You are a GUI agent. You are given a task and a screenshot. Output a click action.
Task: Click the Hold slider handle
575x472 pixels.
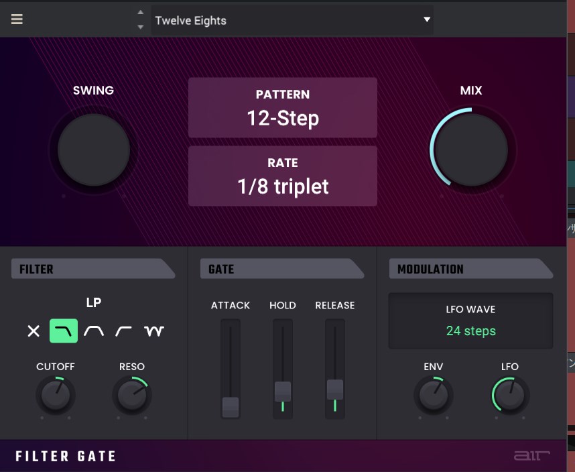coord(283,391)
